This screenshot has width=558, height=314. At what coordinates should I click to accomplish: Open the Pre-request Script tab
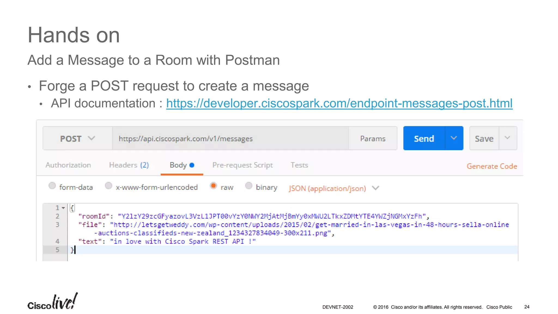pos(242,165)
